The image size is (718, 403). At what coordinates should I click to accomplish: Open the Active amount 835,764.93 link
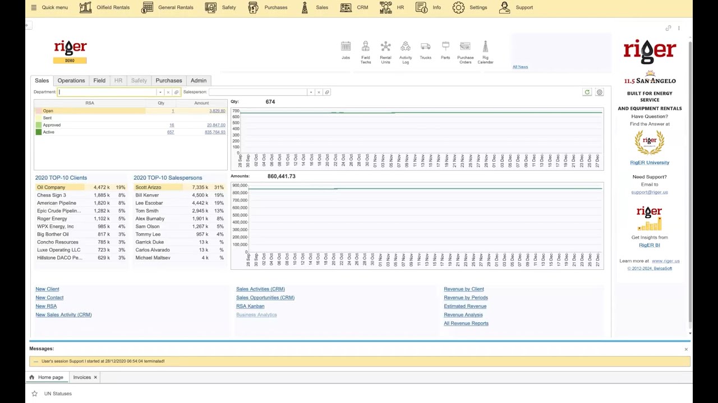[215, 132]
